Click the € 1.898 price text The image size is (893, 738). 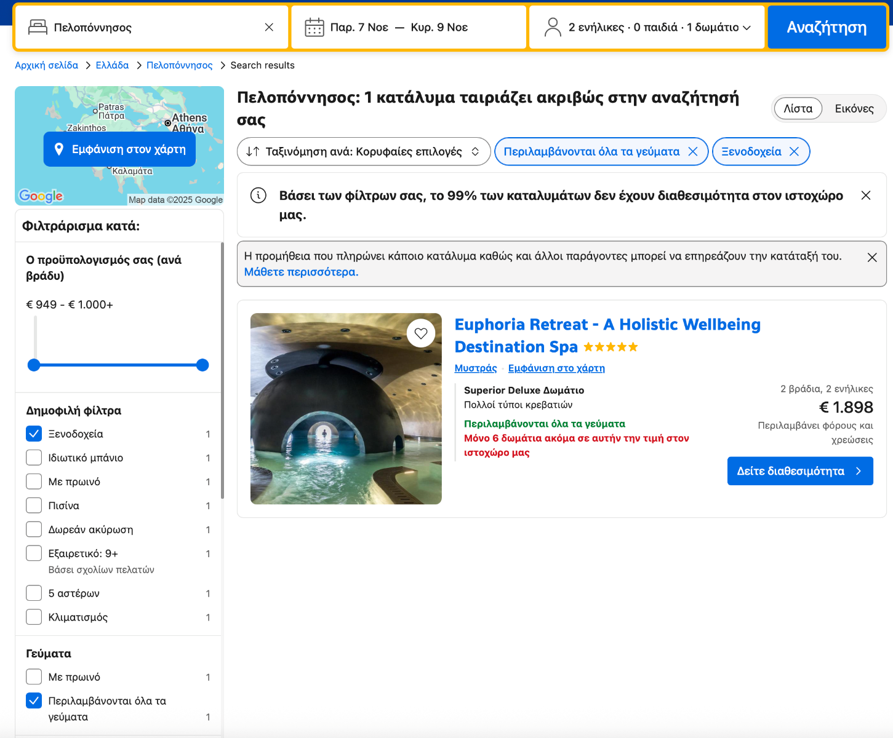(846, 407)
